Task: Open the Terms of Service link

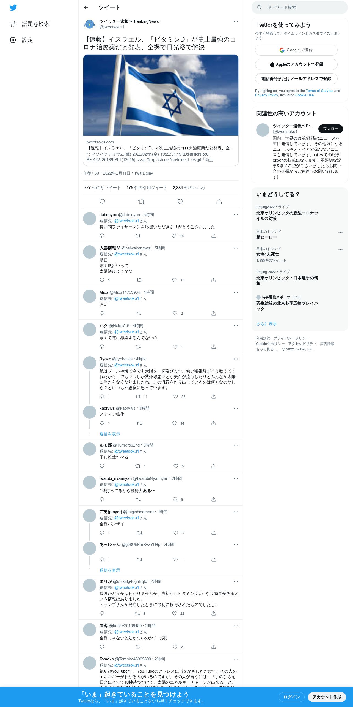Action: [x=319, y=91]
